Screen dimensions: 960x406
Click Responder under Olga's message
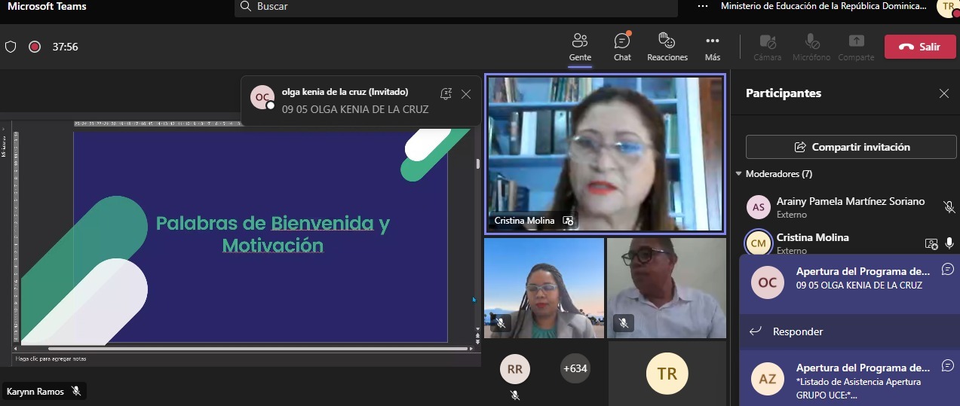tap(797, 331)
